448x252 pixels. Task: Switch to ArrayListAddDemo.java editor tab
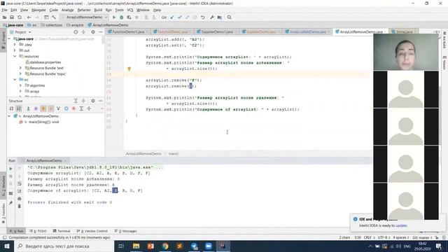(308, 32)
